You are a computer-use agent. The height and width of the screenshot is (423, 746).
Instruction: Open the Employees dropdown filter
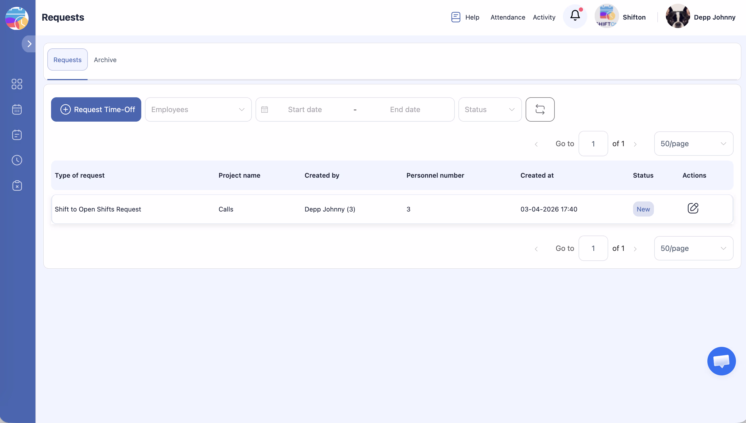(x=198, y=109)
